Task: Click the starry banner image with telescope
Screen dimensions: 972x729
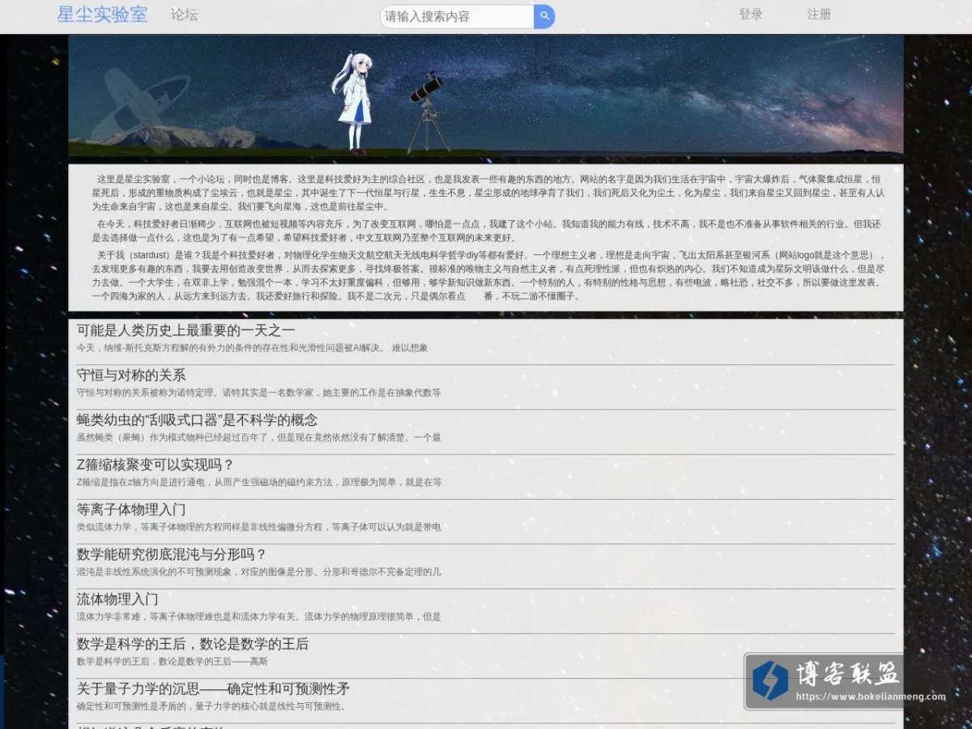Action: click(486, 95)
